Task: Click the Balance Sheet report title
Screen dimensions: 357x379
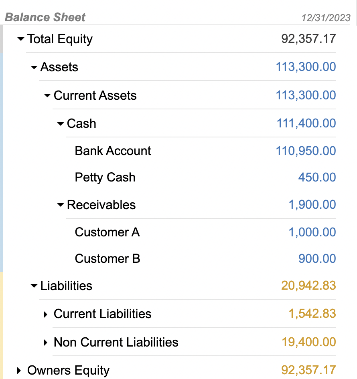Action: pos(45,17)
